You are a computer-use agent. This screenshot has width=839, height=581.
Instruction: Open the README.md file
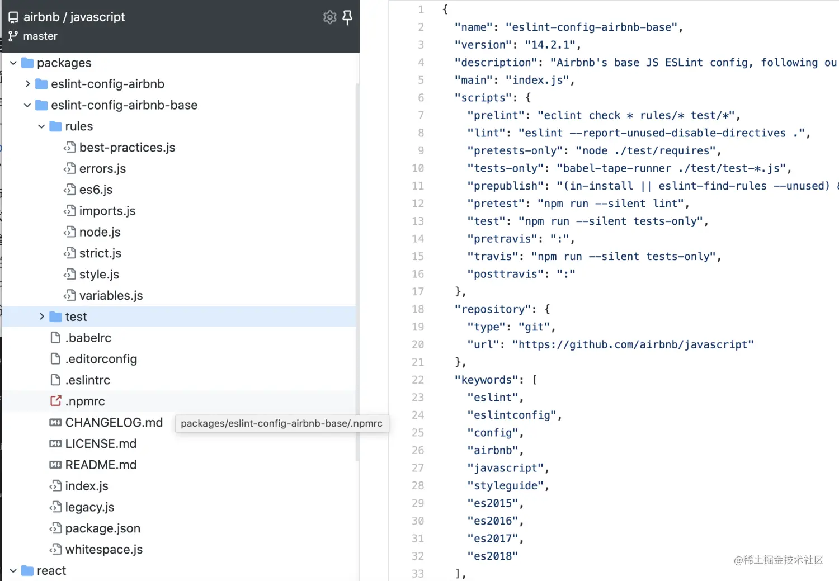tap(101, 465)
